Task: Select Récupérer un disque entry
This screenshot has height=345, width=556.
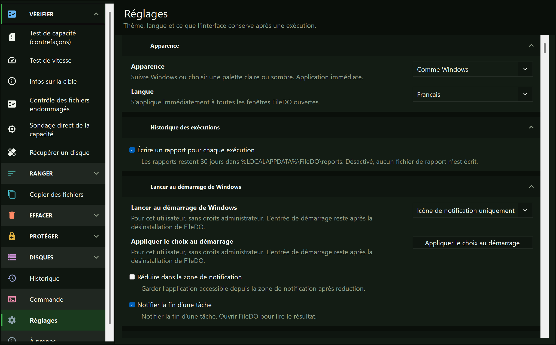Action: click(53, 152)
